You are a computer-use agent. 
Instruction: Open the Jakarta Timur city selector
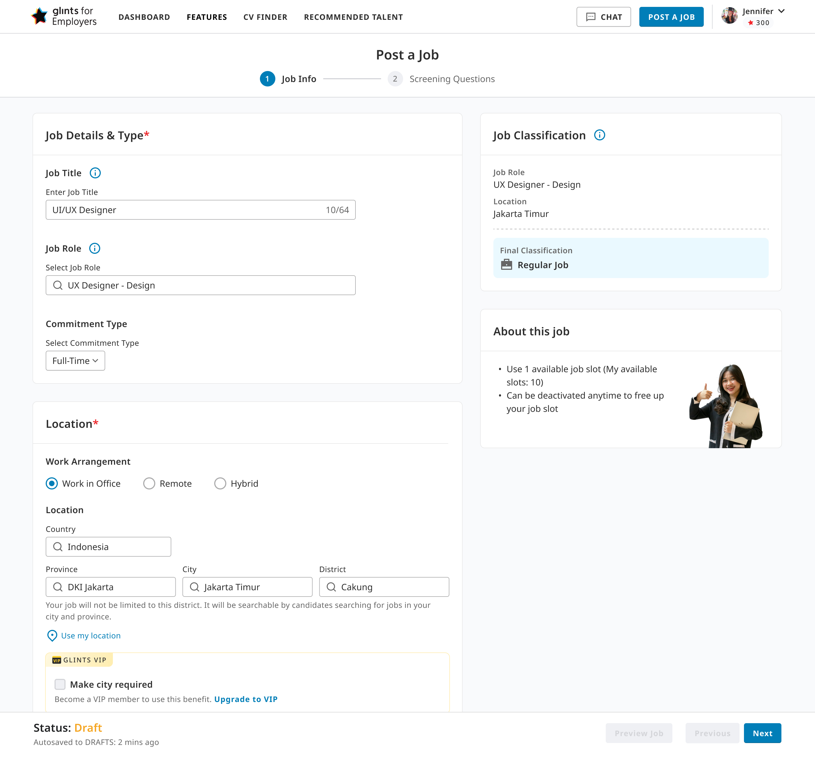[247, 587]
